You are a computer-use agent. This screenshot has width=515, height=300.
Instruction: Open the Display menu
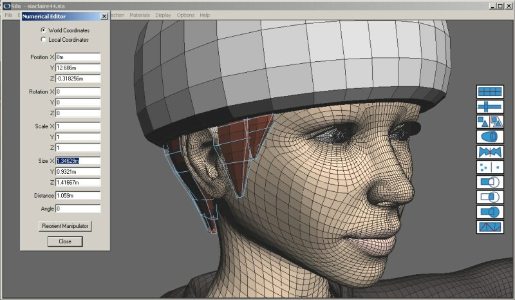pyautogui.click(x=163, y=15)
